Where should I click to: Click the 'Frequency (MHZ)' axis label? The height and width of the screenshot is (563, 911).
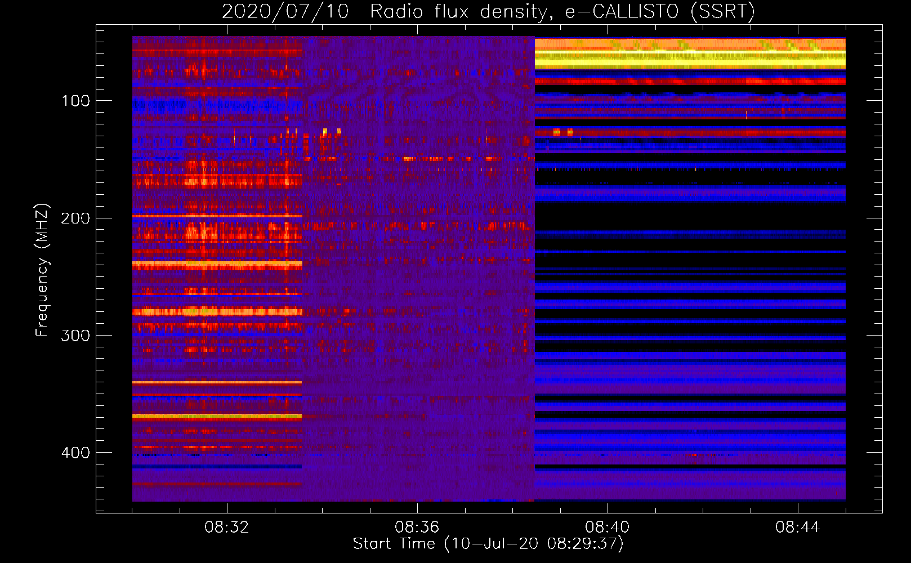click(x=42, y=270)
